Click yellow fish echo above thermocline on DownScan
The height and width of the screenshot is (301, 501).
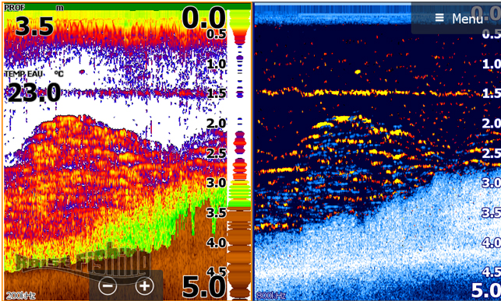pyautogui.click(x=358, y=72)
